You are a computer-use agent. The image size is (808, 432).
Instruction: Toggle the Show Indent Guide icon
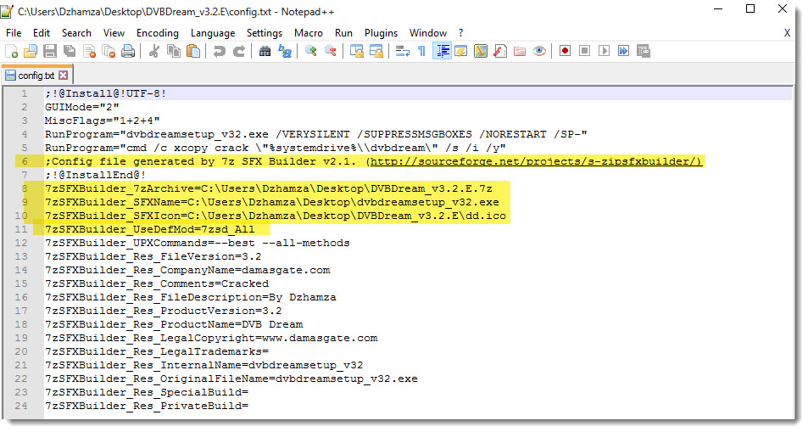click(x=442, y=51)
